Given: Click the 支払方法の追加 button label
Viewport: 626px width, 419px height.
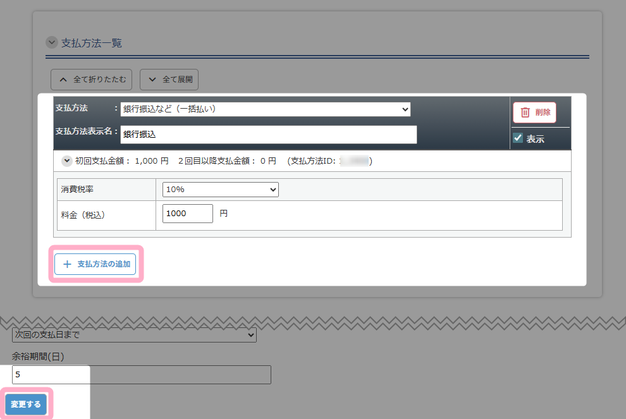Looking at the screenshot, I should [104, 264].
